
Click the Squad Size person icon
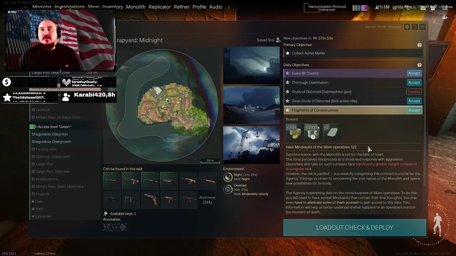pos(278,40)
